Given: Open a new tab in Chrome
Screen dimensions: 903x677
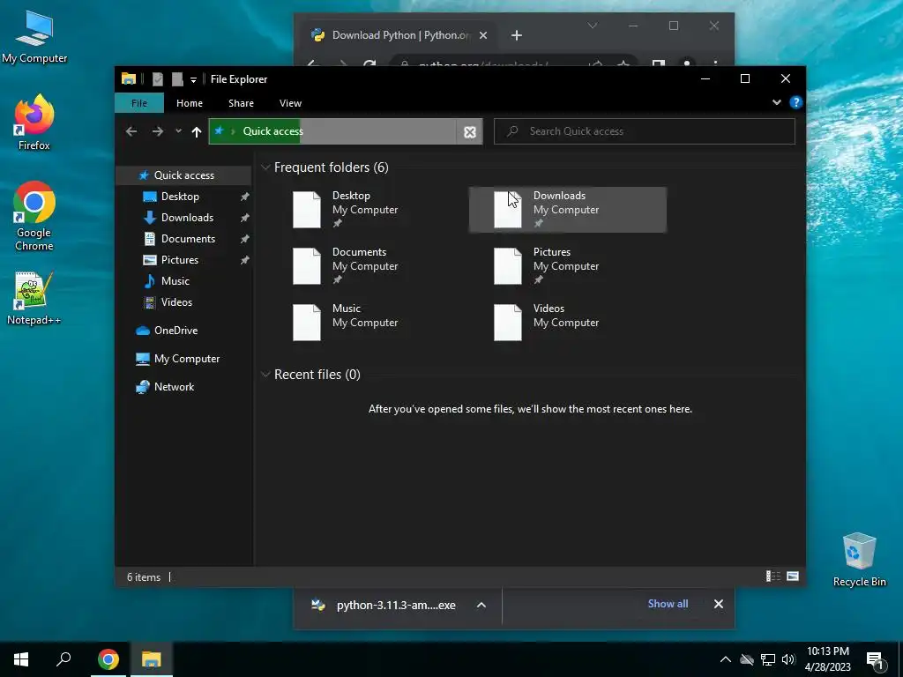Looking at the screenshot, I should pos(517,35).
